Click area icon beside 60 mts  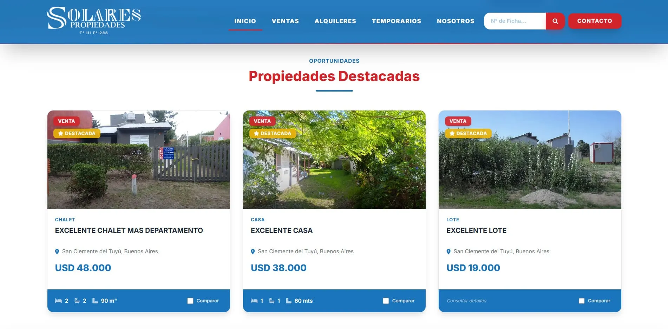point(289,301)
